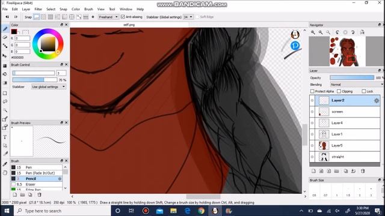
Task: Switch to the self.png document tab
Action: tap(129, 25)
